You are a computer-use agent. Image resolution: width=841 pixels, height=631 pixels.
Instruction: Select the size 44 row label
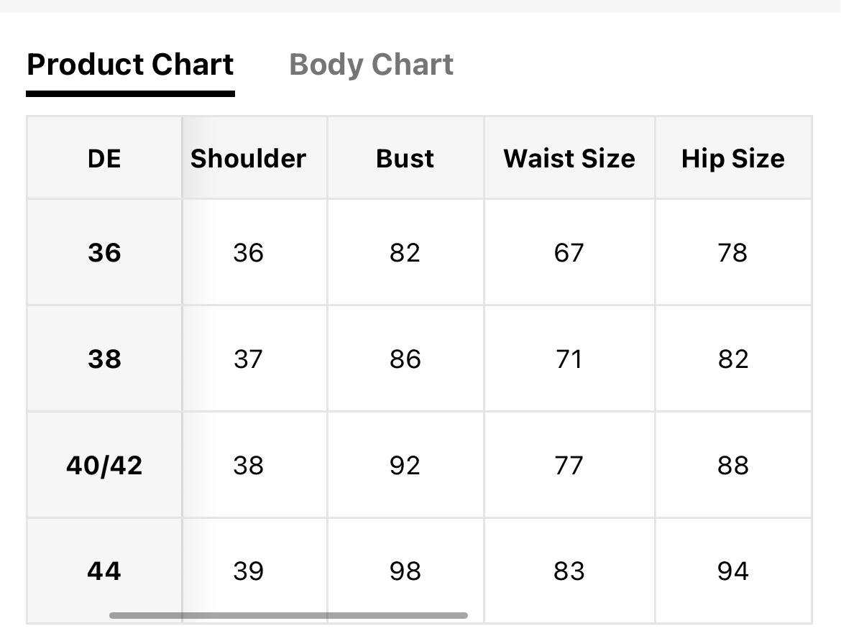click(x=104, y=571)
